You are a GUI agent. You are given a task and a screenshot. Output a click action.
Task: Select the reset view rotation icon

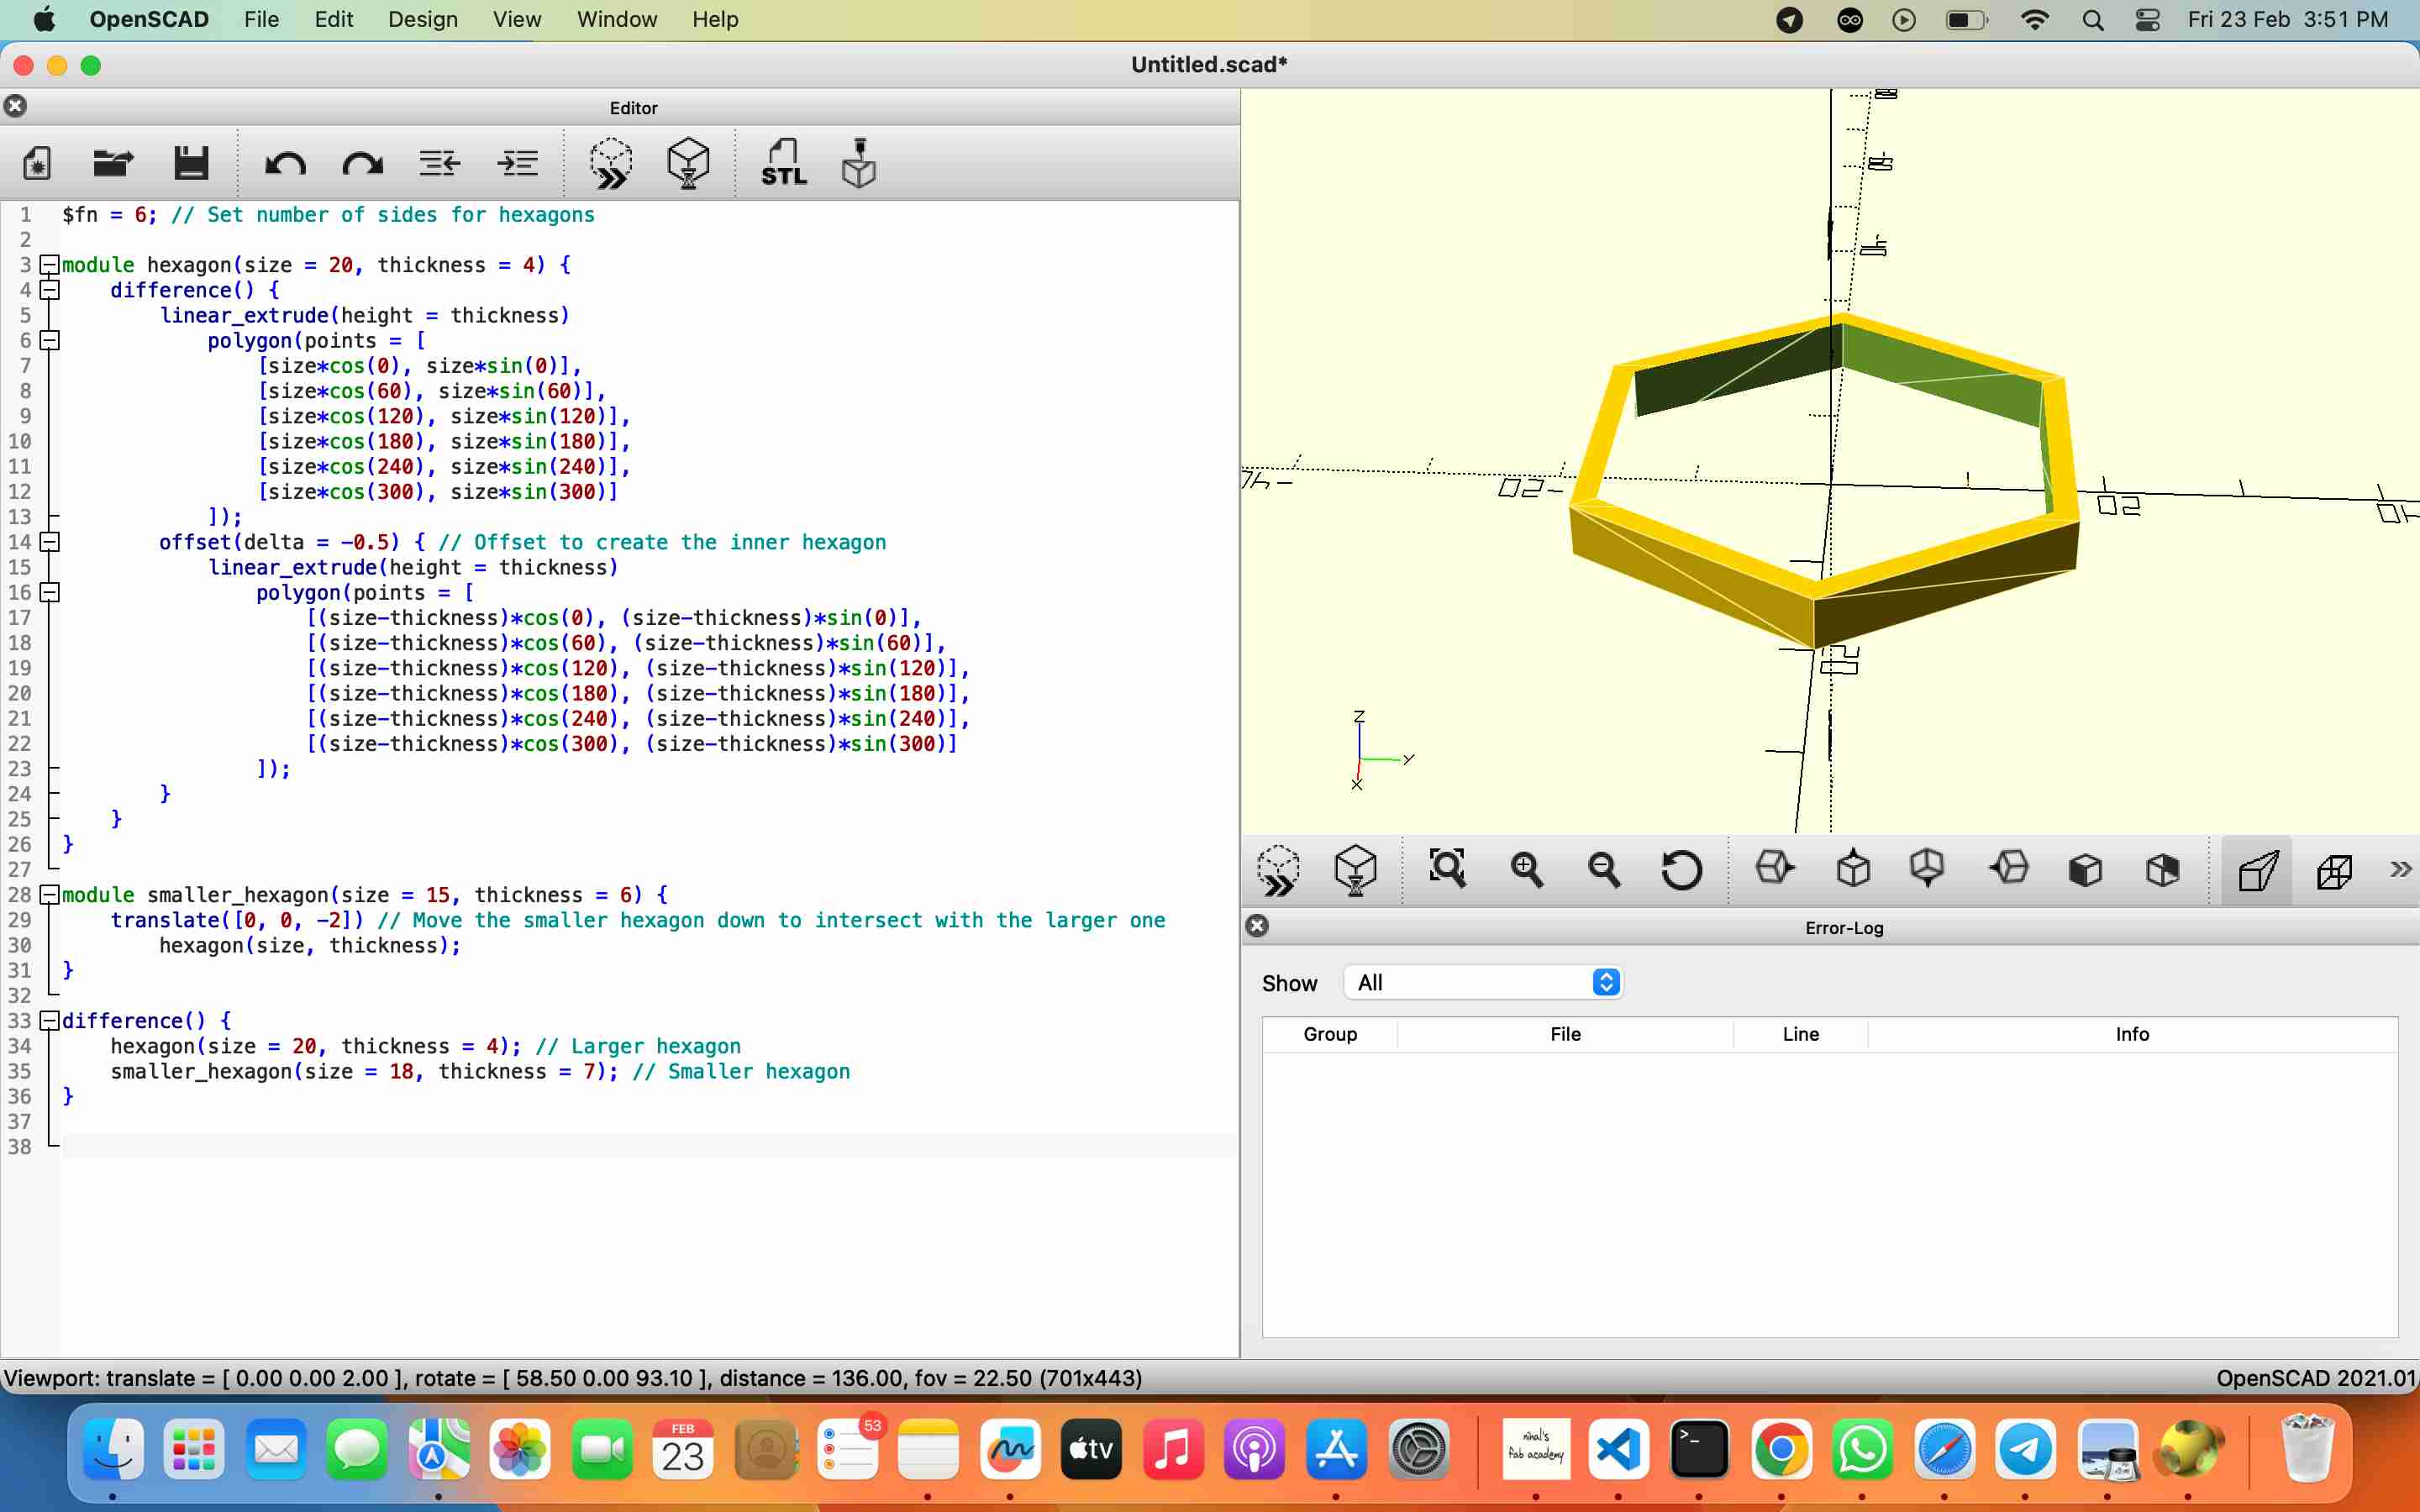[x=1681, y=869]
